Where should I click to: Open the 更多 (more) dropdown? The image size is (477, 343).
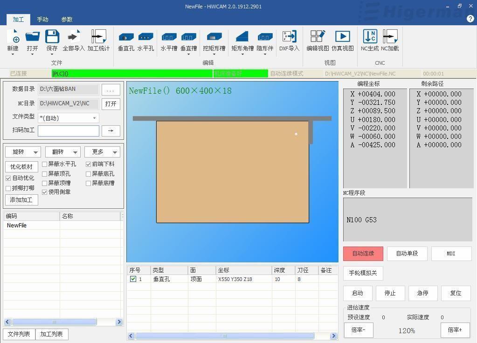[x=102, y=152]
